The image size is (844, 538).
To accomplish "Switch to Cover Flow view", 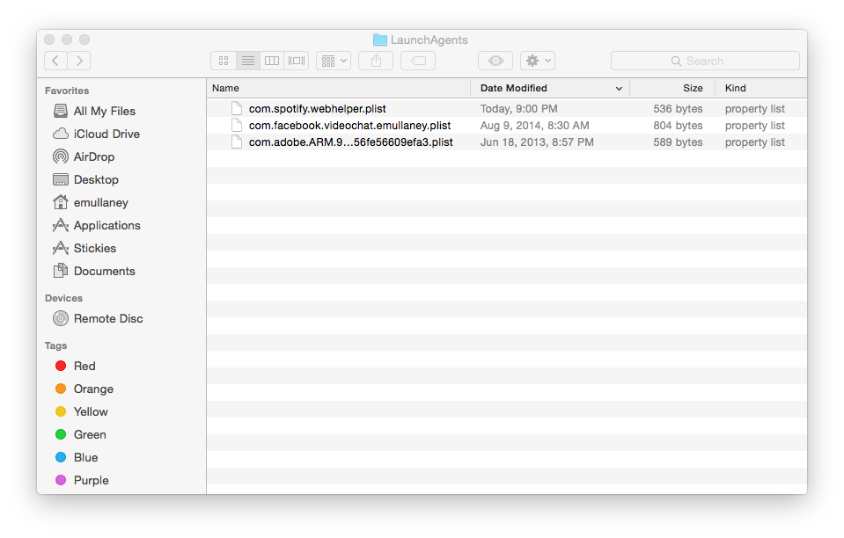I will 297,61.
